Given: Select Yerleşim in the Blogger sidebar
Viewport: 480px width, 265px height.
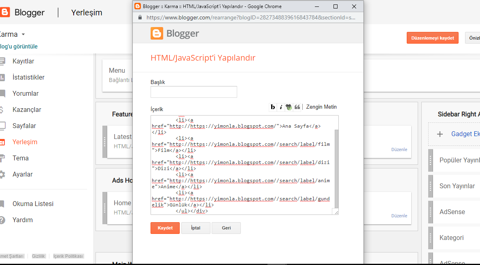Looking at the screenshot, I should (25, 142).
